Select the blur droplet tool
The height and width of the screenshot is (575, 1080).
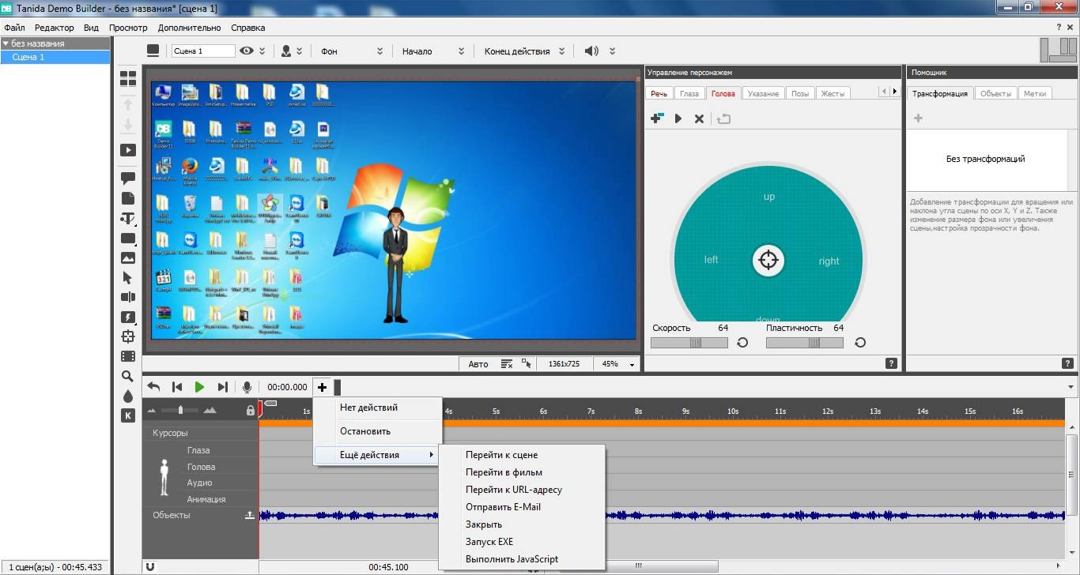pos(127,396)
